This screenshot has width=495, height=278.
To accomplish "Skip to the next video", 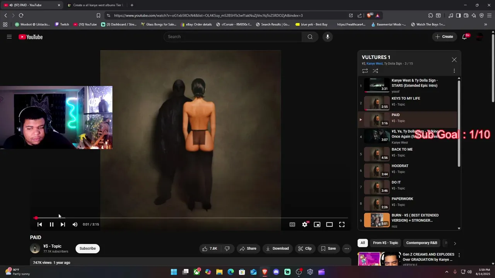I will pos(63,224).
